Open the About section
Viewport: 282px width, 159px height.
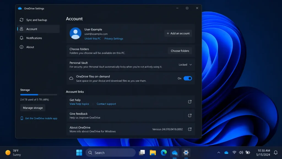[x=39, y=47]
